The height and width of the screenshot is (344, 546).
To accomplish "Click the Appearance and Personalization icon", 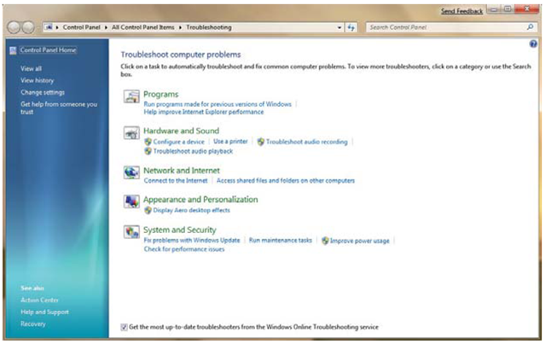I will click(131, 201).
